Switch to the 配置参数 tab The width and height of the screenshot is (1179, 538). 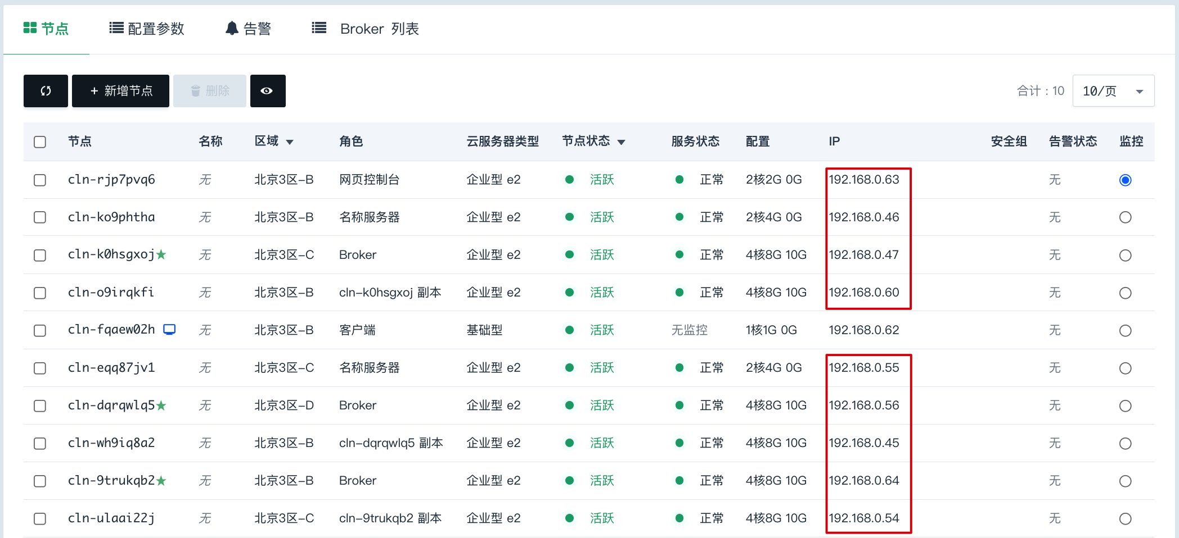point(147,29)
